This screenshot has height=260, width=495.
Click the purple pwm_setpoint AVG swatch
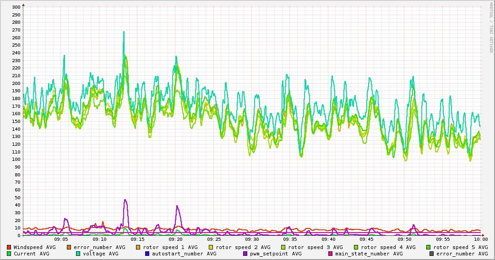(x=245, y=254)
